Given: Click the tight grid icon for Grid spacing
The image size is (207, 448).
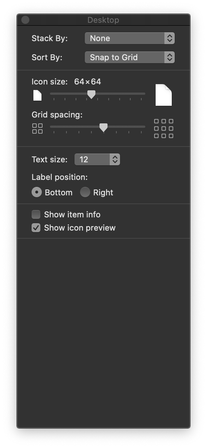Looking at the screenshot, I should [37, 129].
